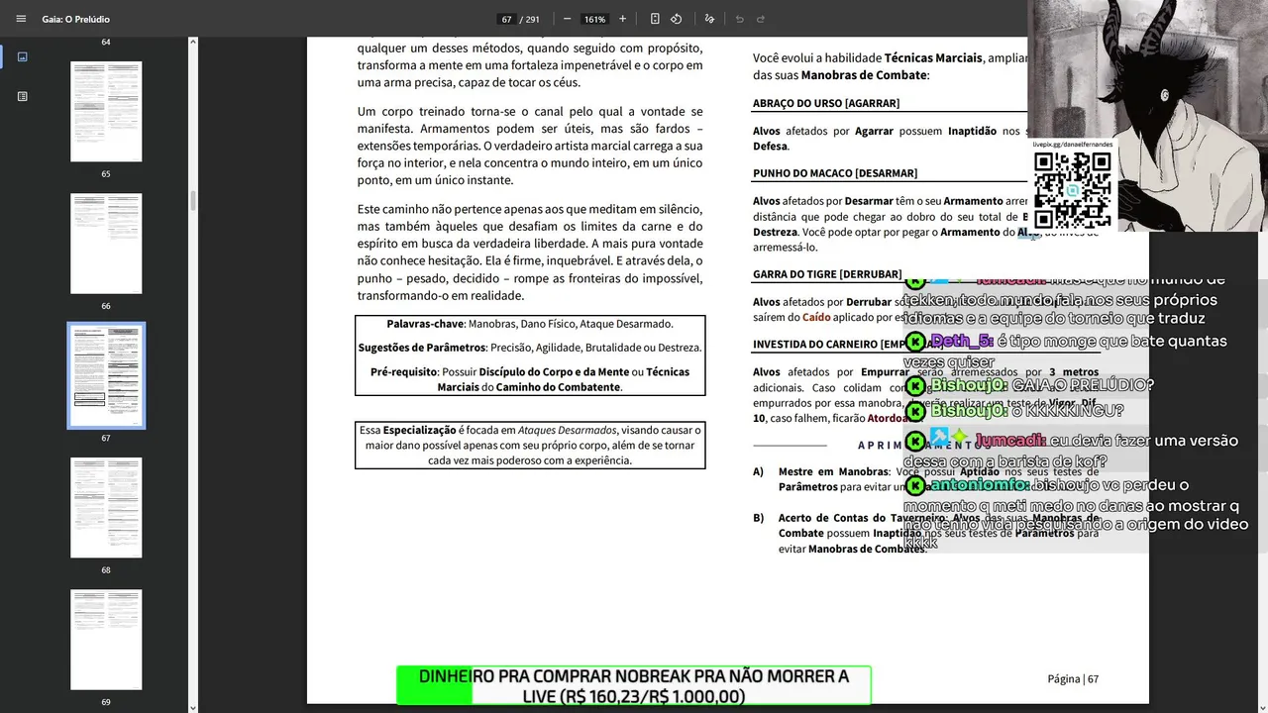Rotate the document counterclockwise
This screenshot has height=713, width=1268.
(x=676, y=19)
